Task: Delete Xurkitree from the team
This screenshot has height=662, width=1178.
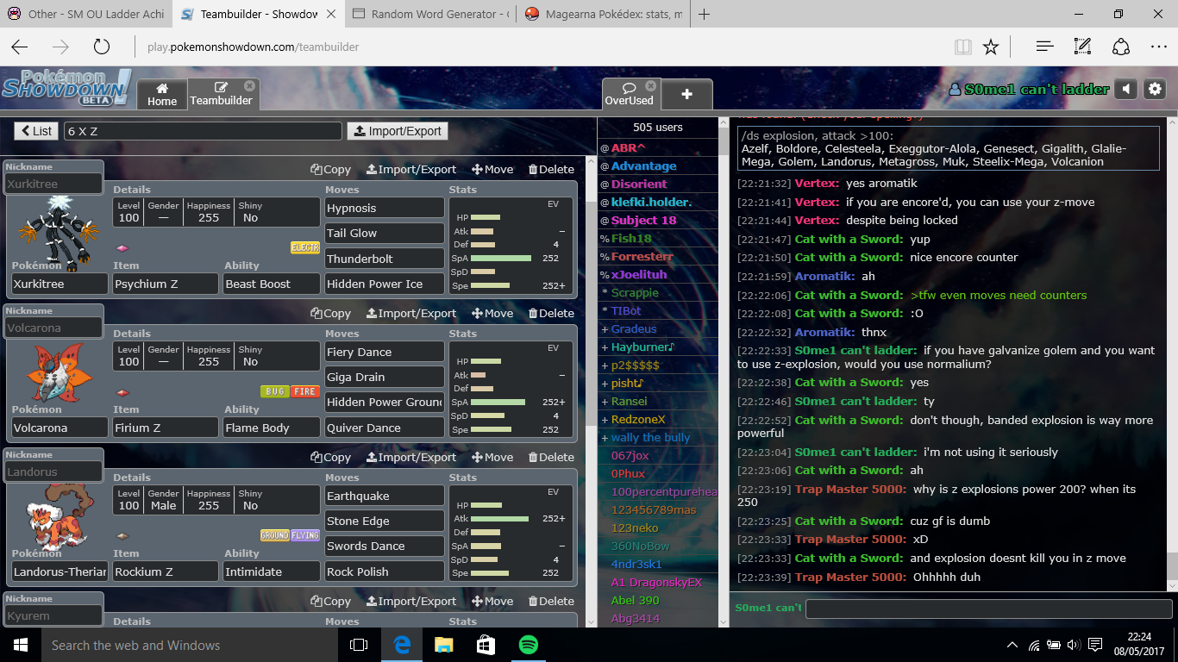Action: point(551,169)
